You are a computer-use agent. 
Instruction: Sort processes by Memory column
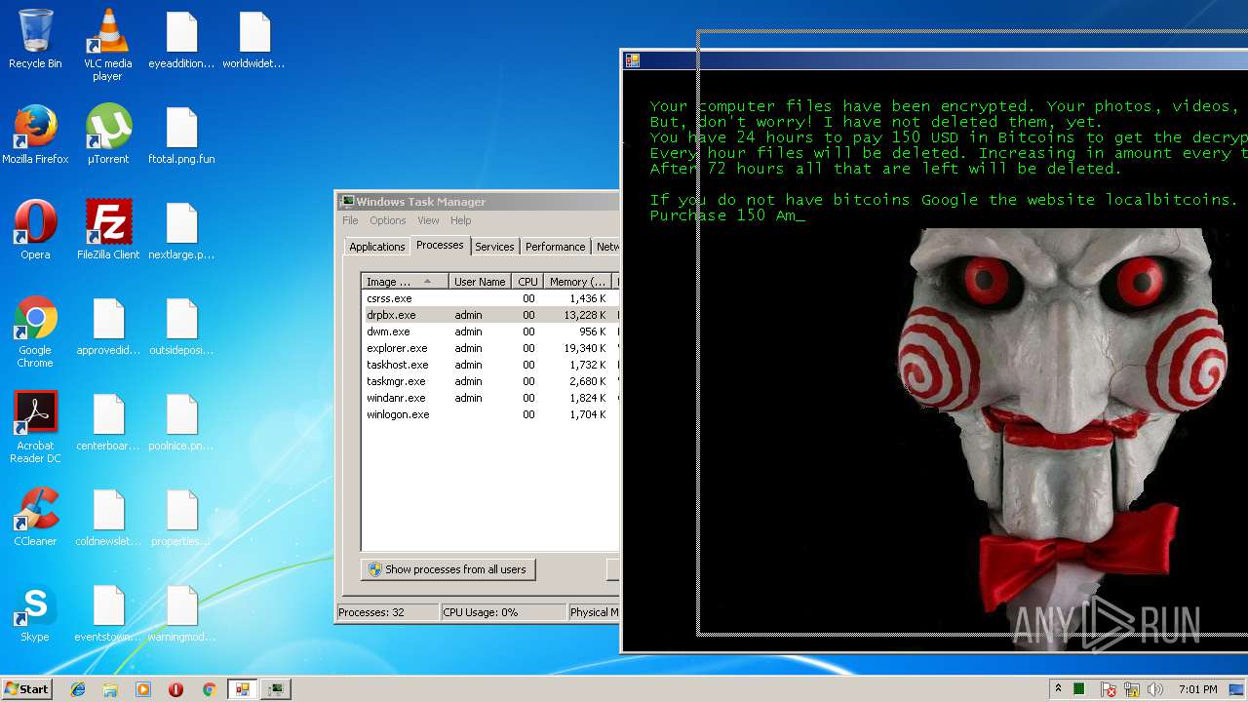tap(577, 282)
